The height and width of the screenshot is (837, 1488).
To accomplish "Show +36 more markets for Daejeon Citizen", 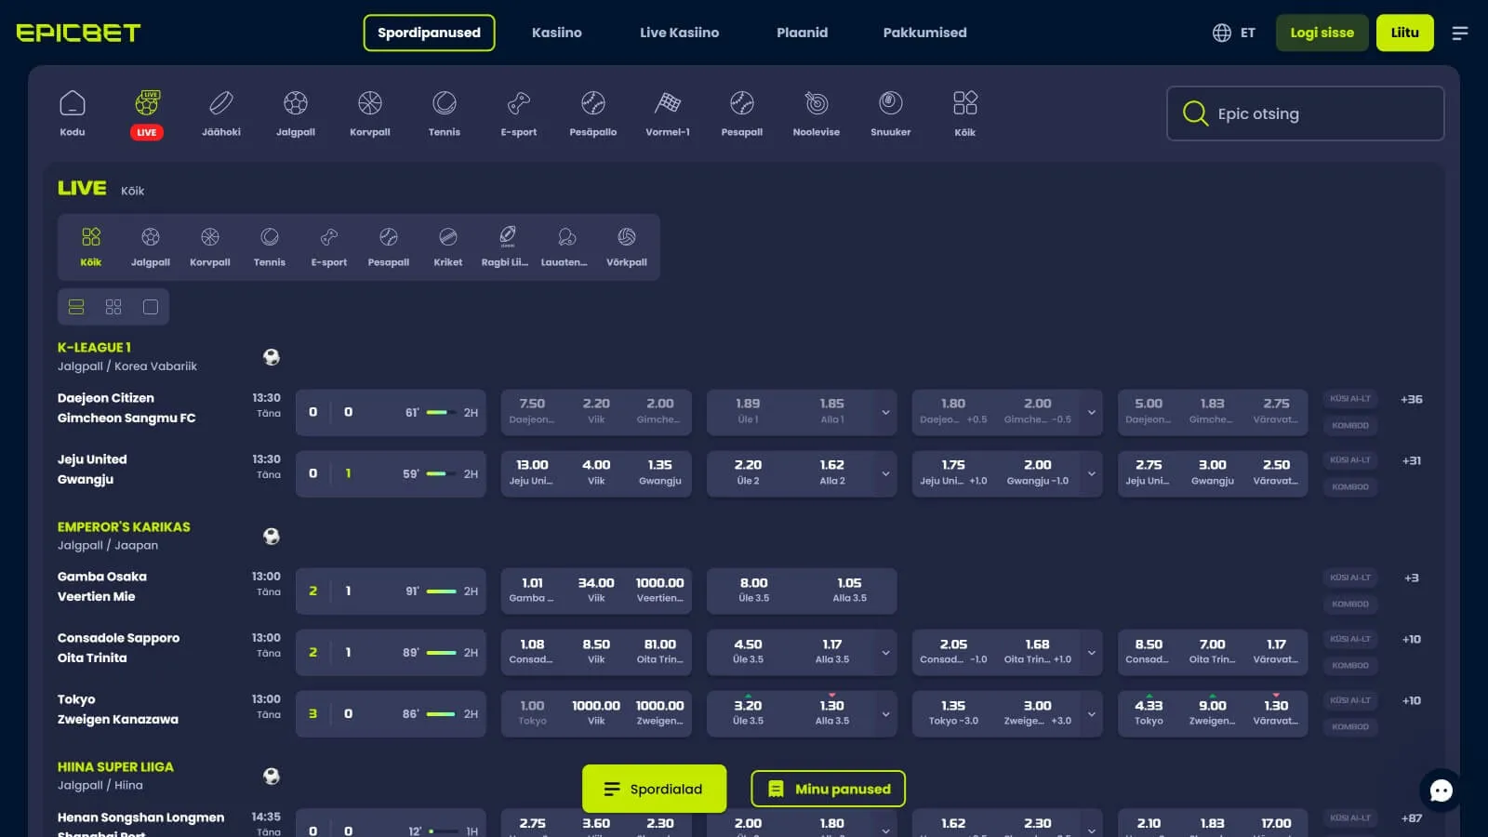I will point(1411,399).
